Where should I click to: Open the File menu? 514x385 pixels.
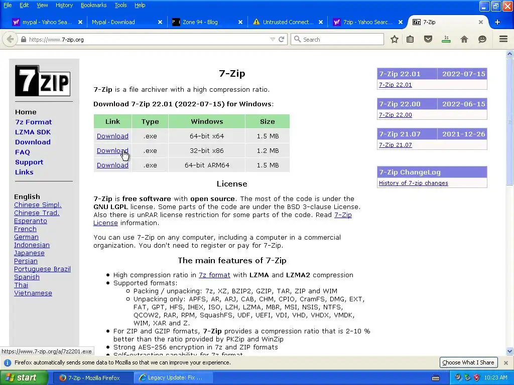point(8,5)
